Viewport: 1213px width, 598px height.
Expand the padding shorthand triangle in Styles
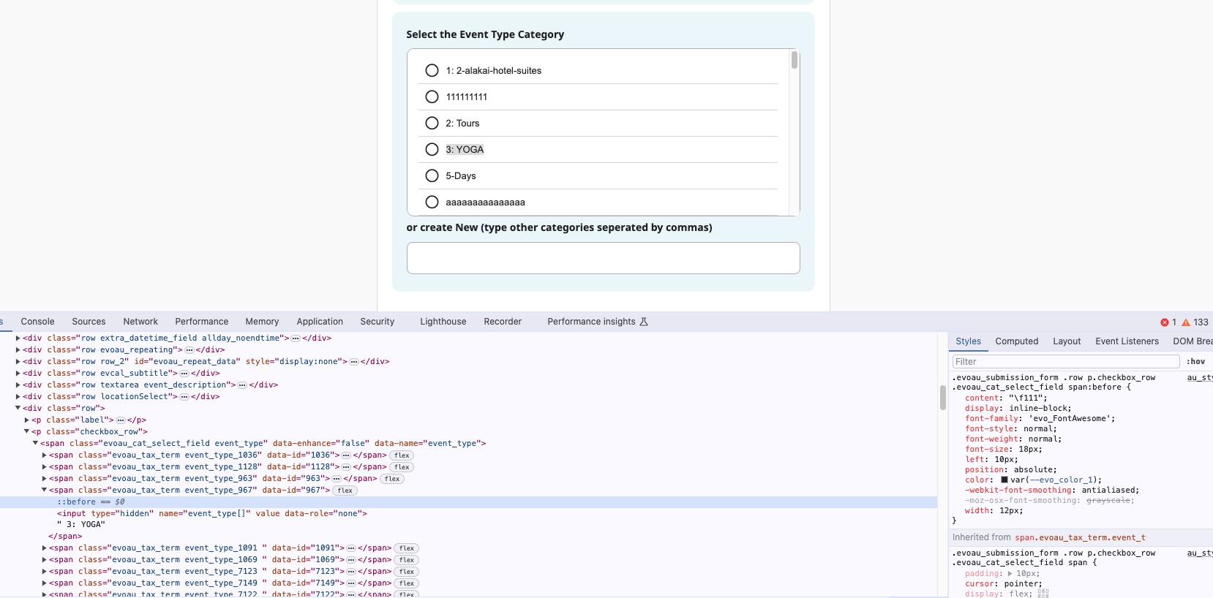[1010, 574]
